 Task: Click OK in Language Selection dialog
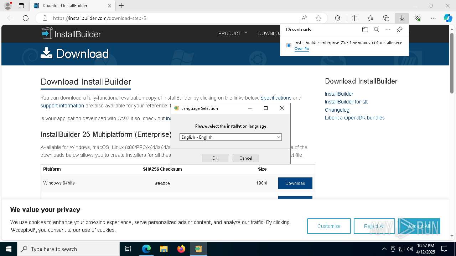[x=215, y=158]
